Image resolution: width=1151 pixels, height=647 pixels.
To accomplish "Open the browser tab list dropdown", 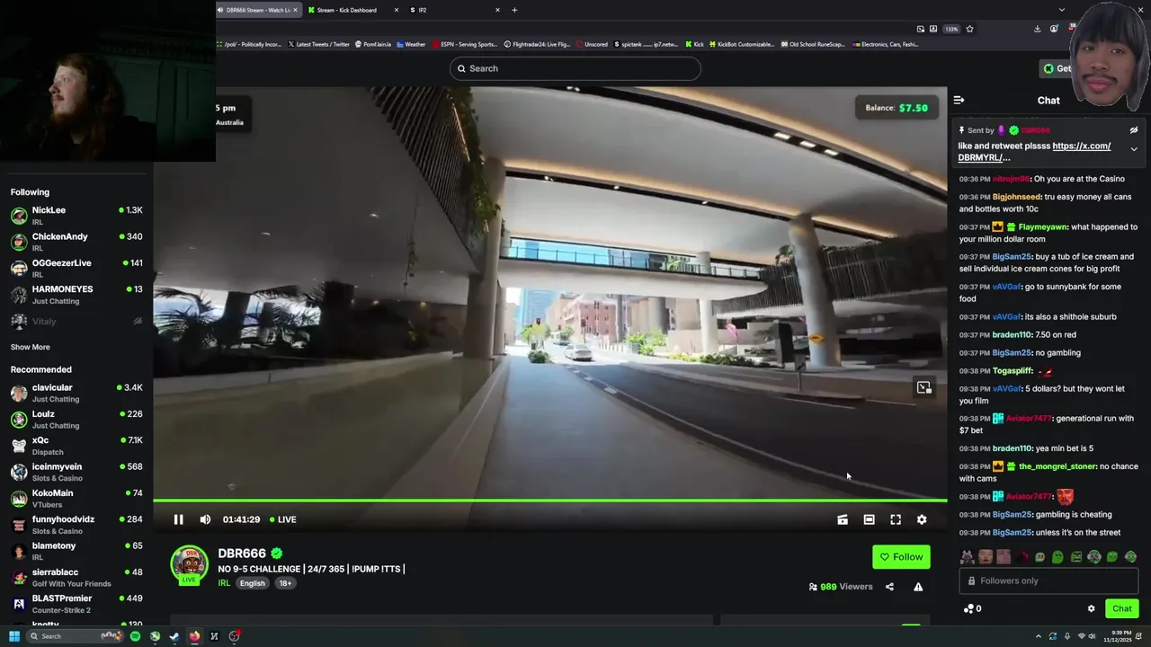I will point(1062,10).
